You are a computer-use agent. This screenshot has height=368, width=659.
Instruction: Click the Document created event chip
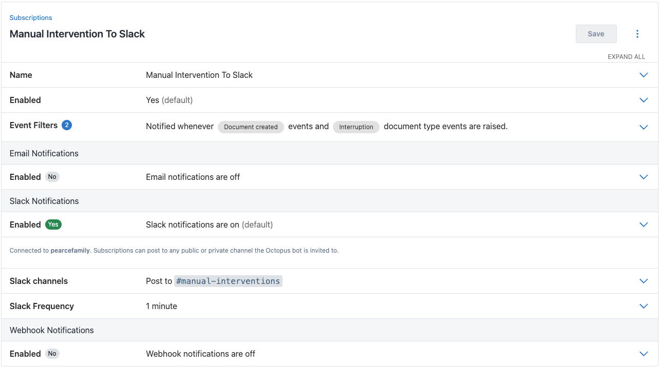(x=251, y=127)
